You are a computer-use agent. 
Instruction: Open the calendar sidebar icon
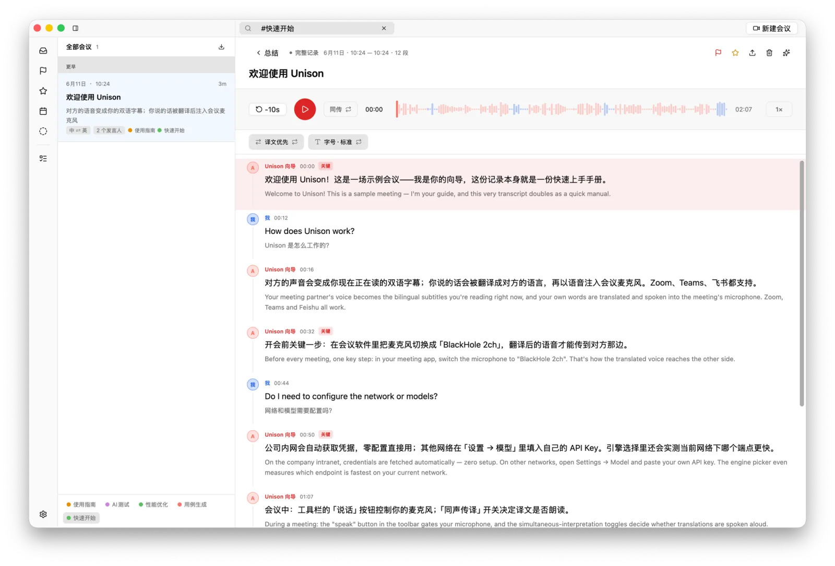tap(43, 111)
